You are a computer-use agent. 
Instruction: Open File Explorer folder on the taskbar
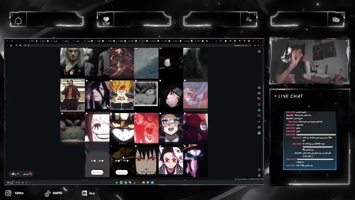(x=143, y=182)
